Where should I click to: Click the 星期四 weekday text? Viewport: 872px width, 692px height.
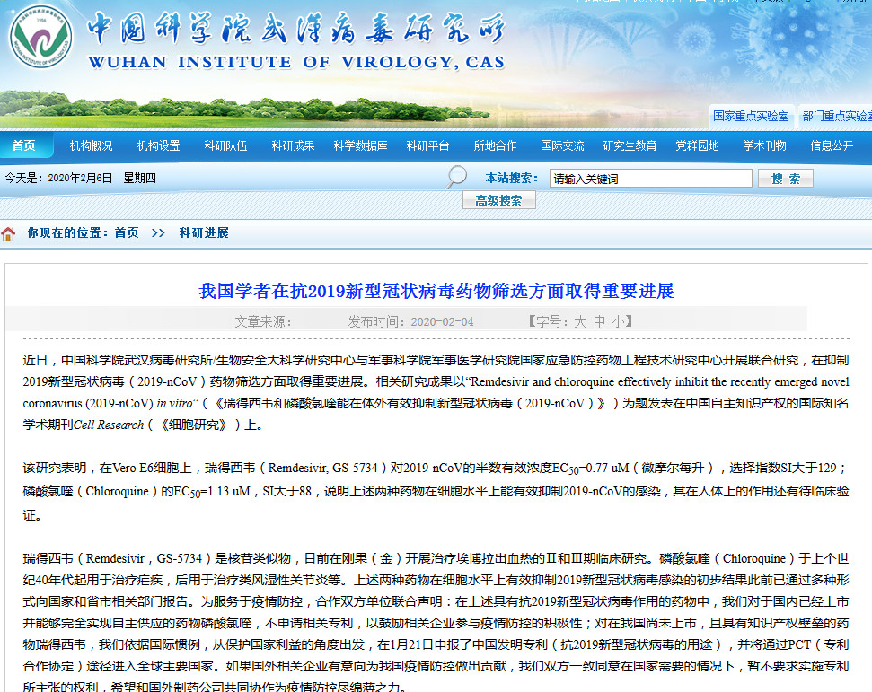point(139,178)
